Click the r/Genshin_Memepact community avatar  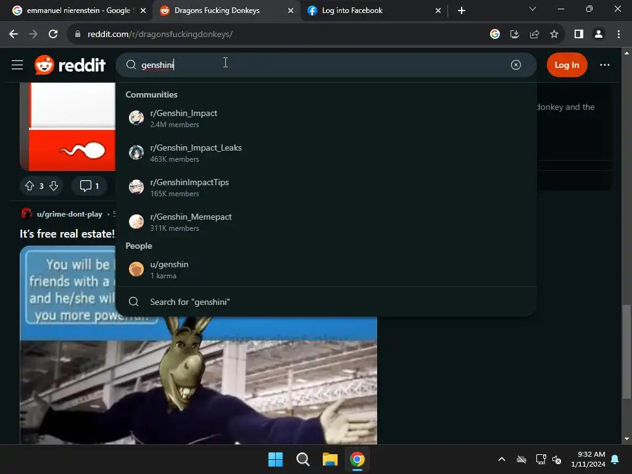point(136,222)
